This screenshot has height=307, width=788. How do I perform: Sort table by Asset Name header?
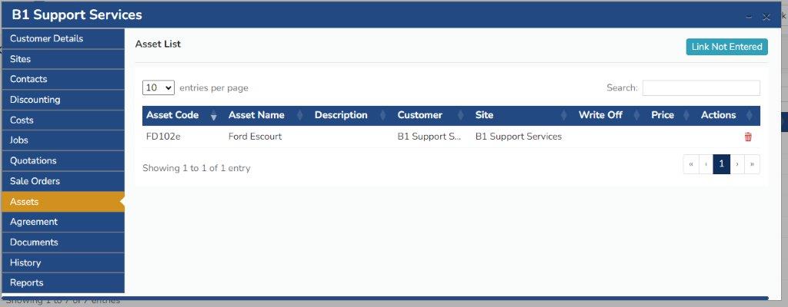(256, 115)
